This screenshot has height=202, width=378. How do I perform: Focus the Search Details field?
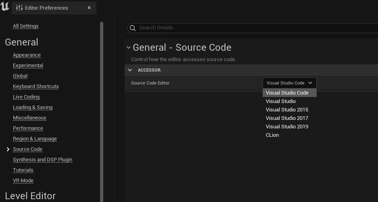coord(253,28)
